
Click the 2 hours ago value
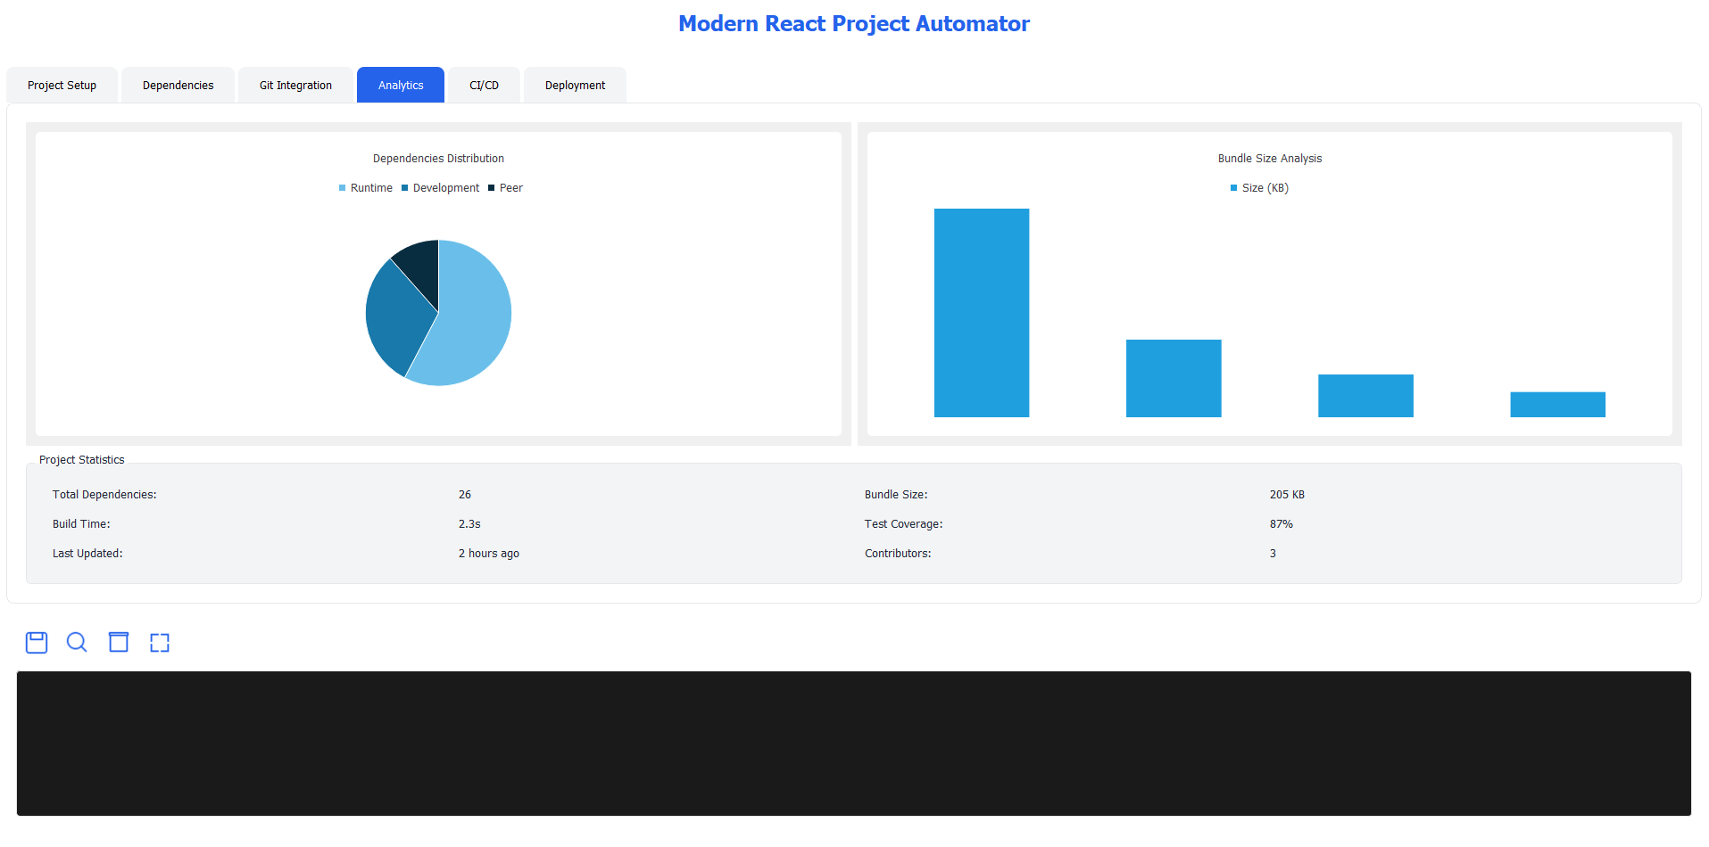tap(489, 554)
